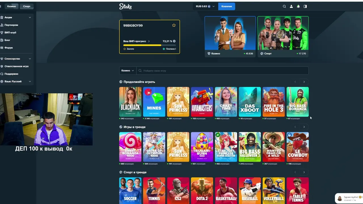
Task: Toggle the side panel icon in header
Action: tap(305, 6)
